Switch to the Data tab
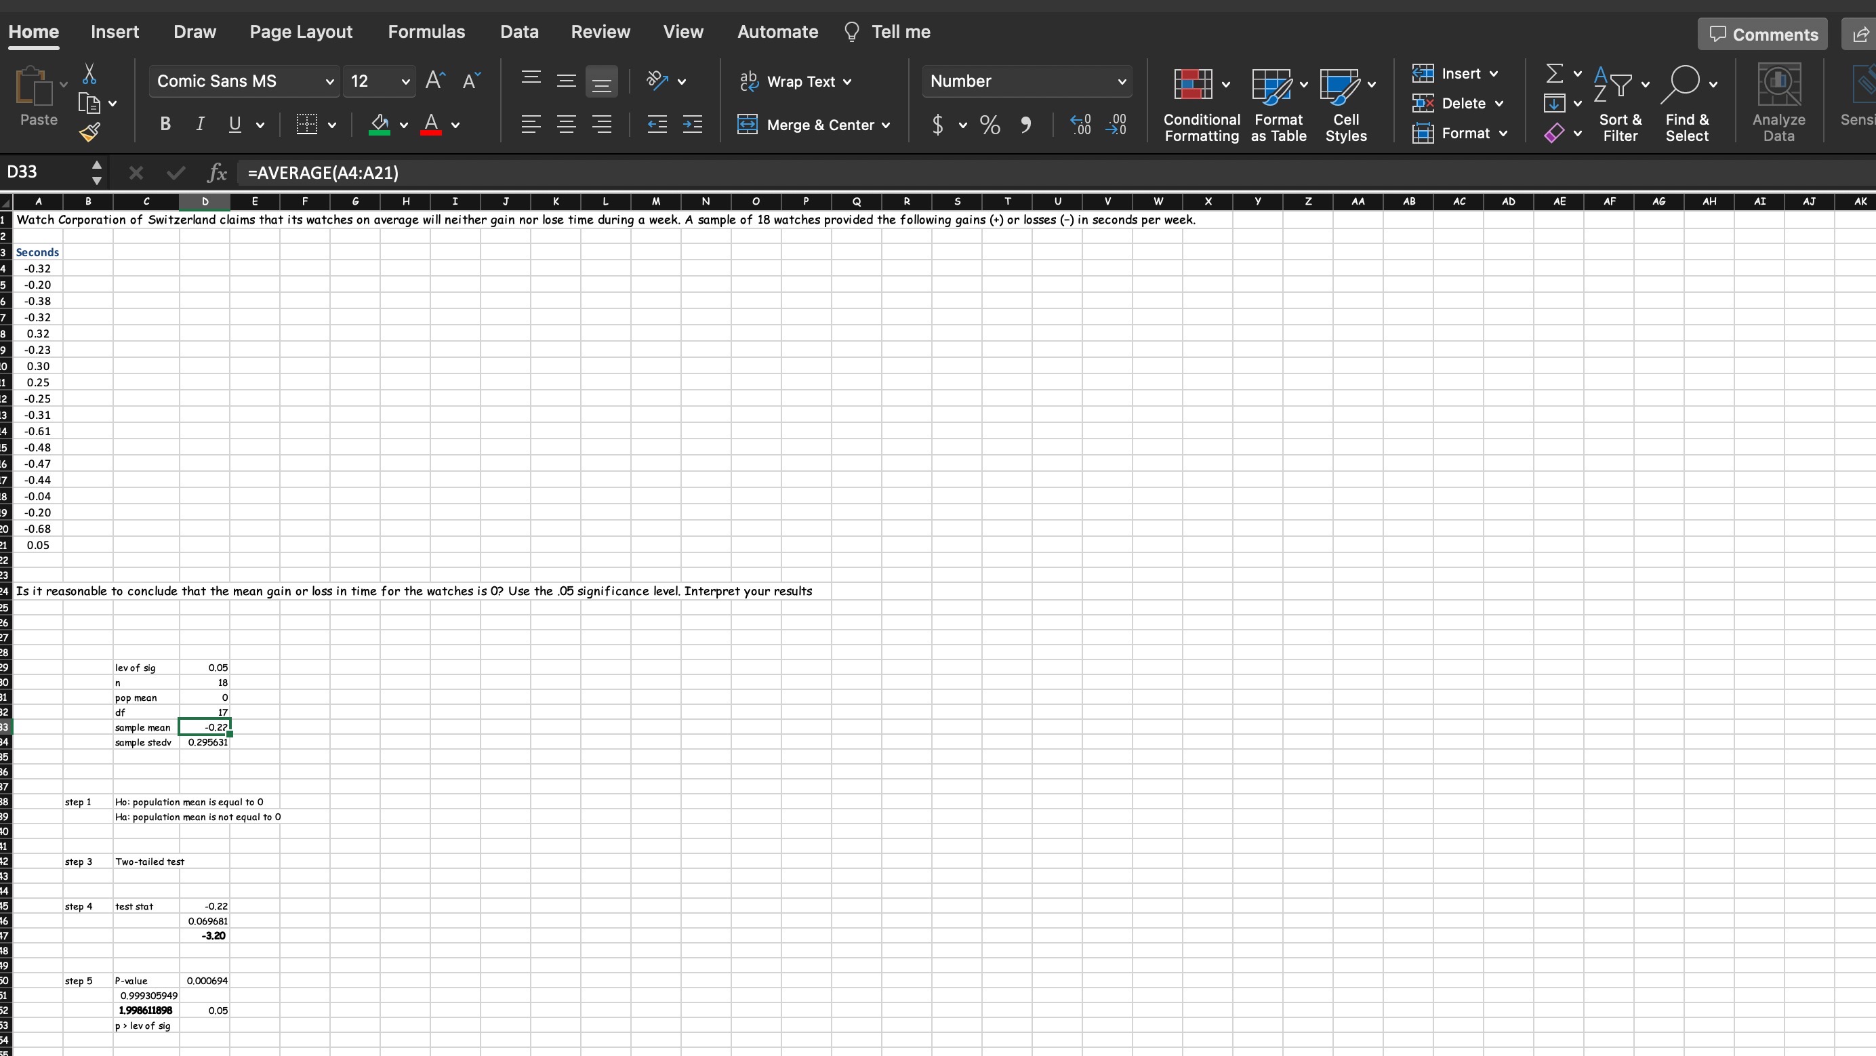Image resolution: width=1876 pixels, height=1056 pixels. (519, 31)
